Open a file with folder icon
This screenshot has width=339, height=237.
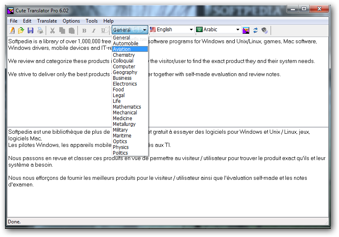[21, 30]
